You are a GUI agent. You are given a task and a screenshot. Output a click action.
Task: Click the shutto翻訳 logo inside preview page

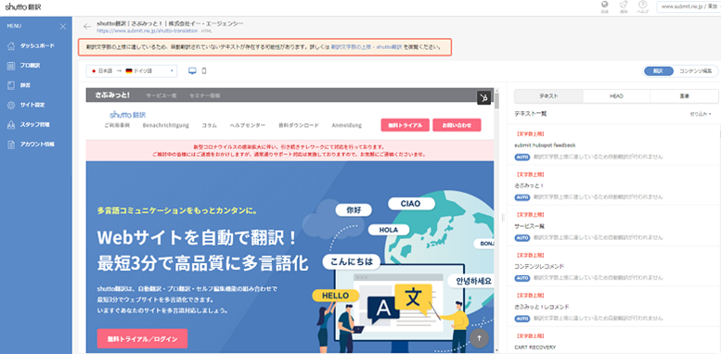pos(127,114)
